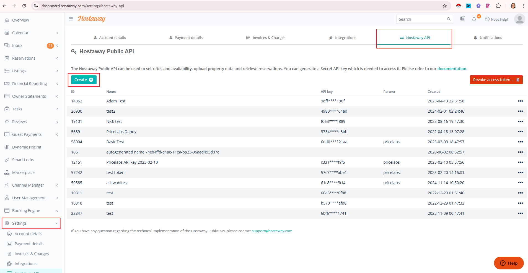Open the Overview home icon
The height and width of the screenshot is (273, 528).
coord(7,20)
